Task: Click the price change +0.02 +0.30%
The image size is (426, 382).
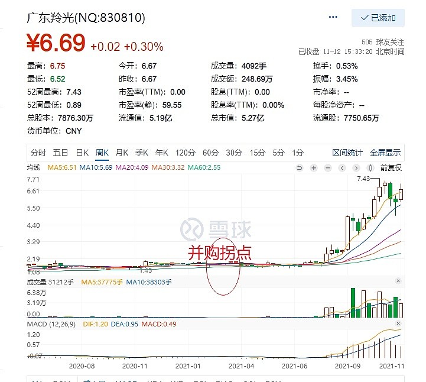Action: [x=127, y=47]
